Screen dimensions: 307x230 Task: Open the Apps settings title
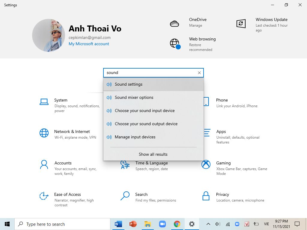pyautogui.click(x=221, y=132)
